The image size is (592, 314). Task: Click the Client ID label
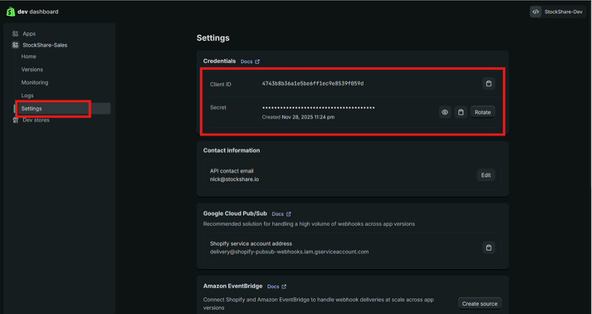[221, 84]
